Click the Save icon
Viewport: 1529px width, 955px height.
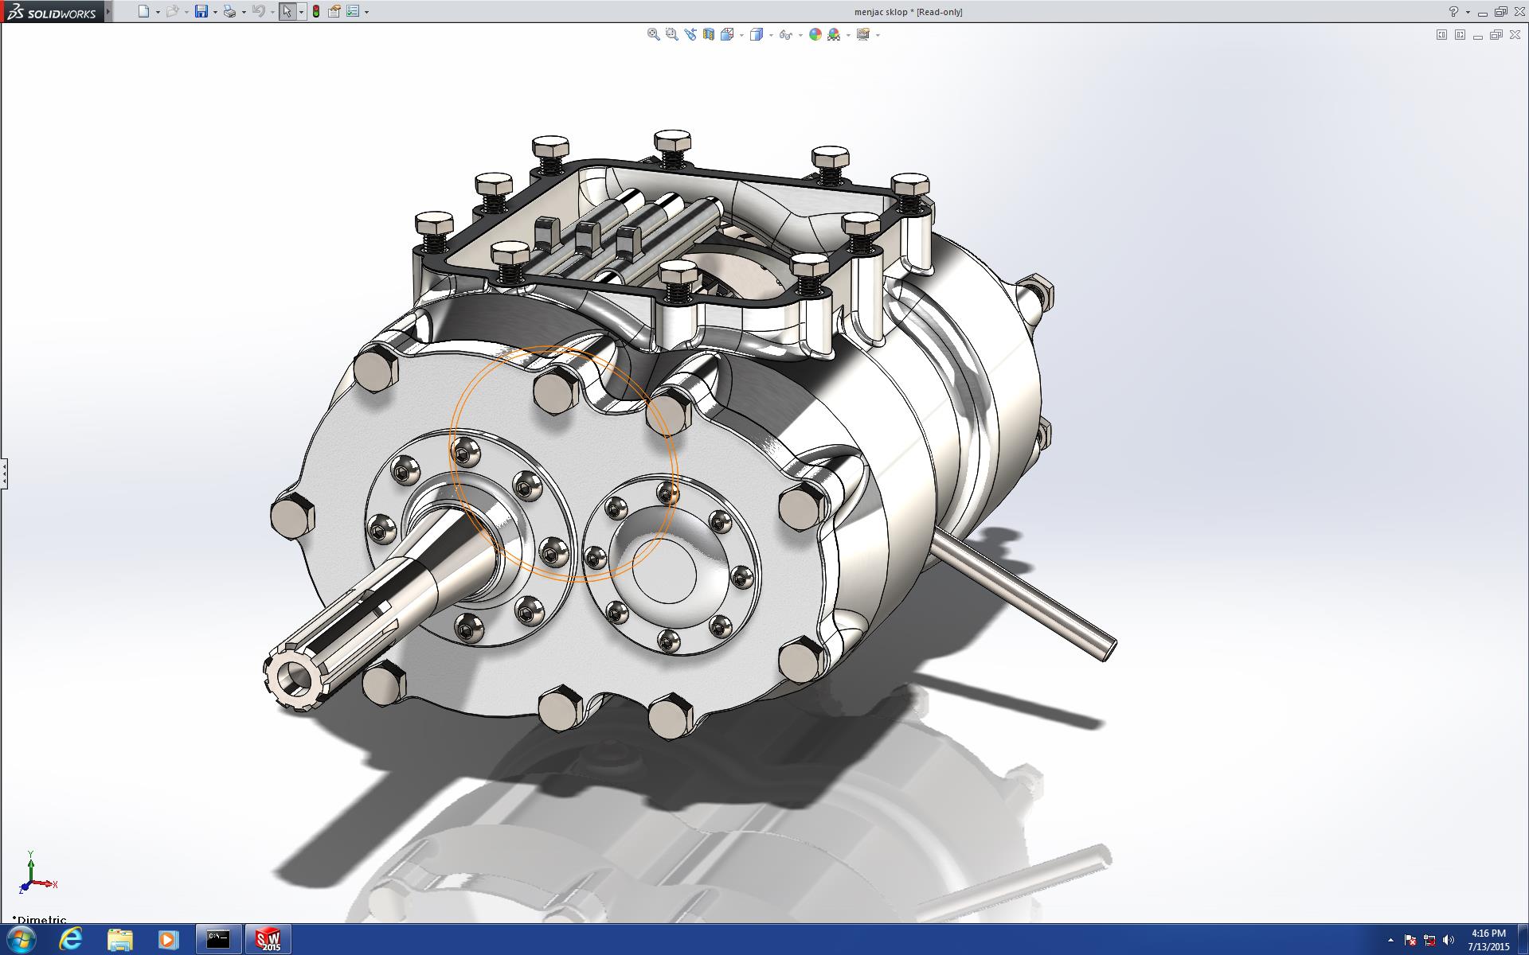point(201,11)
